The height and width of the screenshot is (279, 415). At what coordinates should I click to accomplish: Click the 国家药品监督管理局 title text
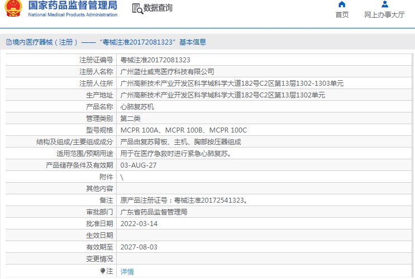[73, 6]
